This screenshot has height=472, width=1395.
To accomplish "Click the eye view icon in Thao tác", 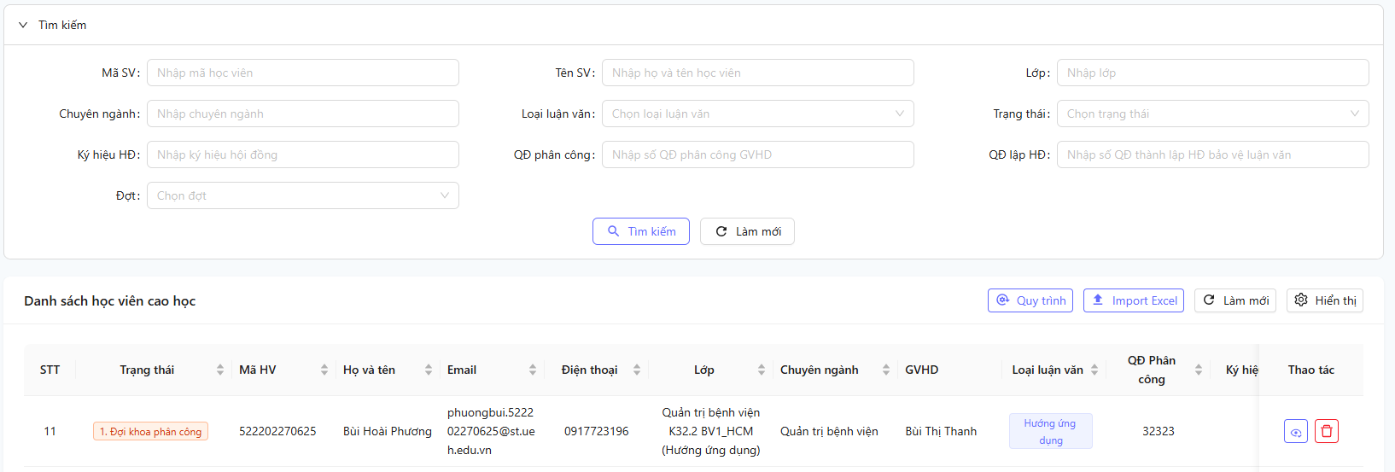I will 1295,431.
